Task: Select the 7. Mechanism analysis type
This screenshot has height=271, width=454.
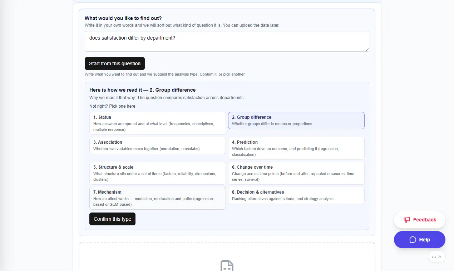Action: [158, 198]
